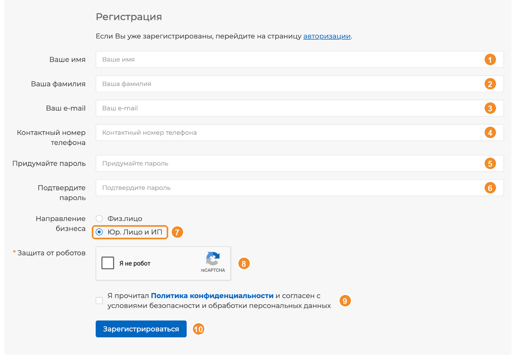Screen dimensions: 516x355
Task: Click the "Контактный номер телефона" field
Action: 300,133
